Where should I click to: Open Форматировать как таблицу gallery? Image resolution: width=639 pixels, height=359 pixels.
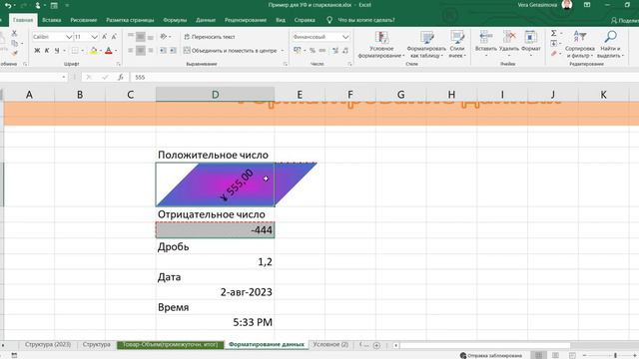(x=426, y=44)
